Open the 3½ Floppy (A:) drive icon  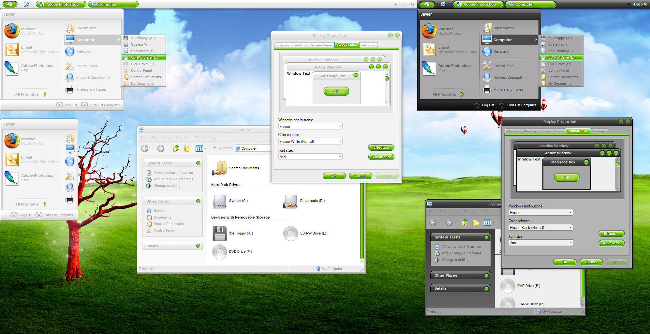[219, 234]
